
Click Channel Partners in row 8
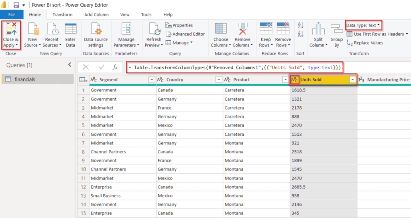(x=123, y=152)
